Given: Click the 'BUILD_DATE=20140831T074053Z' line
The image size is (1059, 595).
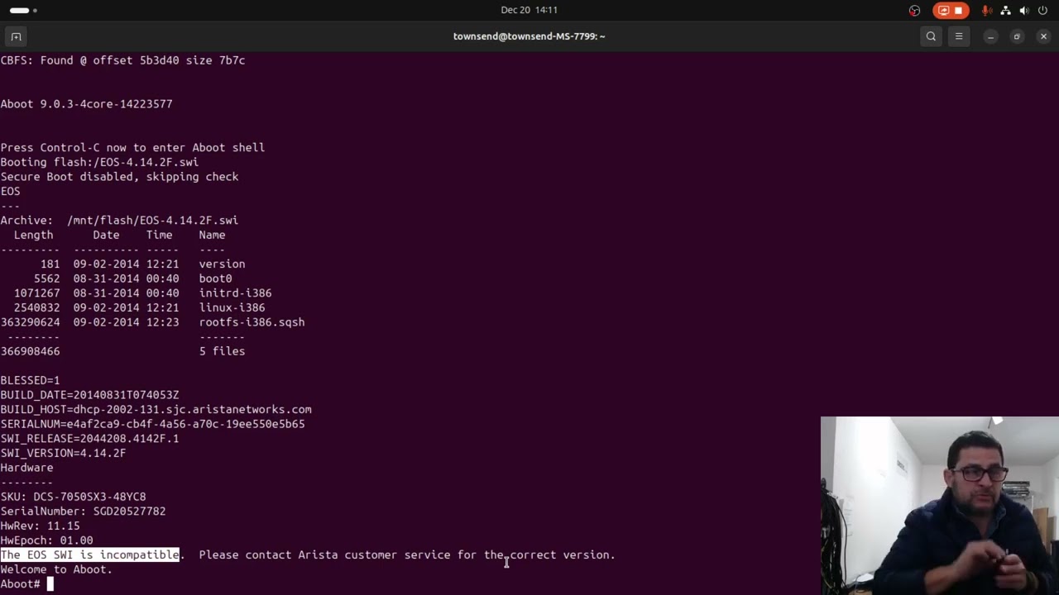Looking at the screenshot, I should pyautogui.click(x=89, y=395).
